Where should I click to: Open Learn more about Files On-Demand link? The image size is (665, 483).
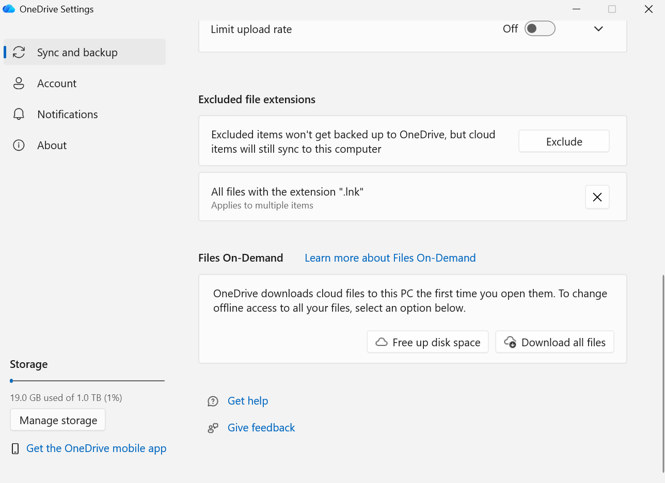tap(390, 258)
